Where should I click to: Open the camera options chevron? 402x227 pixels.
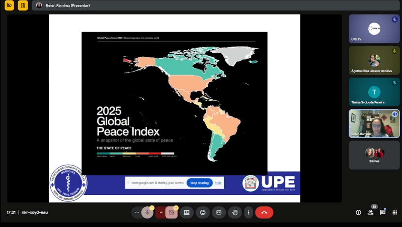pos(161,212)
